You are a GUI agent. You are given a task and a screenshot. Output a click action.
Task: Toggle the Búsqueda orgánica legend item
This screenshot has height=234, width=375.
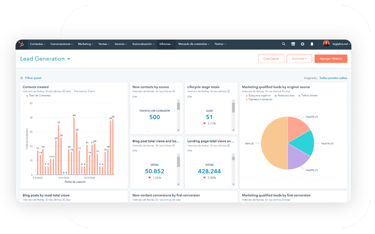tap(259, 96)
